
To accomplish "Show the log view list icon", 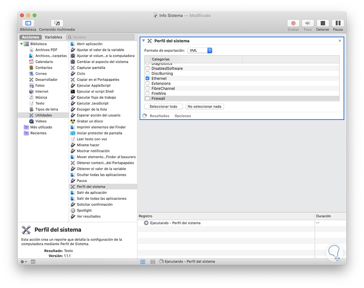I will point(143,261).
